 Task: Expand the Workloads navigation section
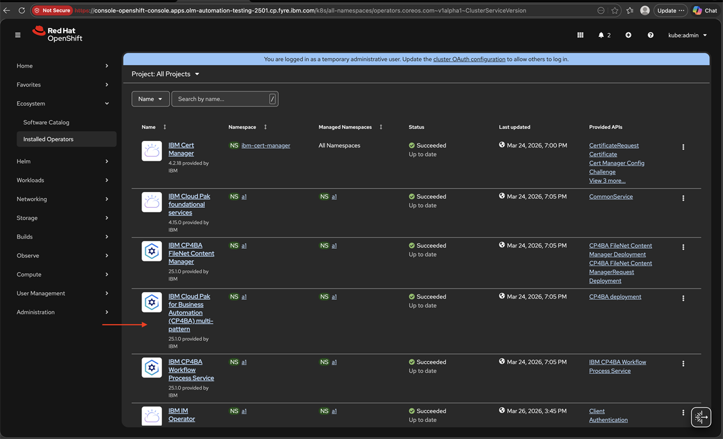click(63, 180)
